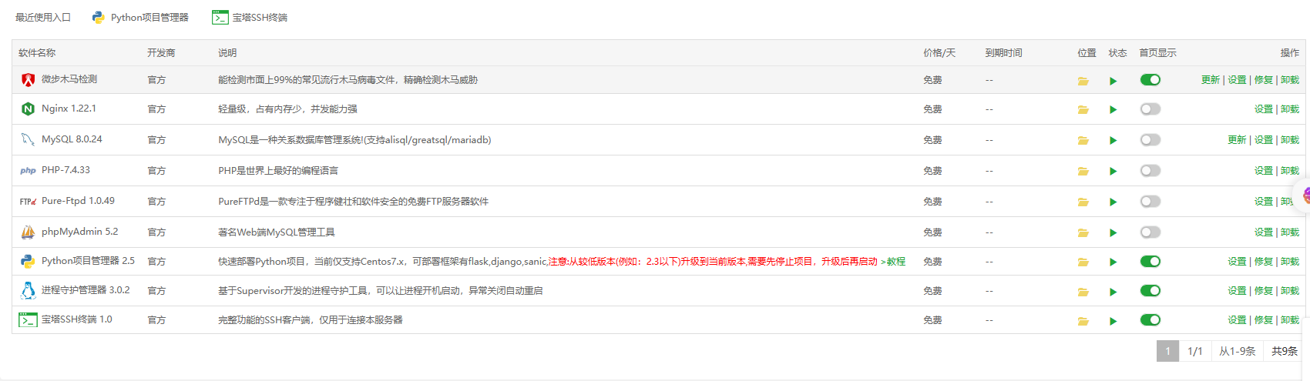Click 修复 for Python项目管理器 2.5
Viewport: 1310px width, 381px height.
[1264, 262]
